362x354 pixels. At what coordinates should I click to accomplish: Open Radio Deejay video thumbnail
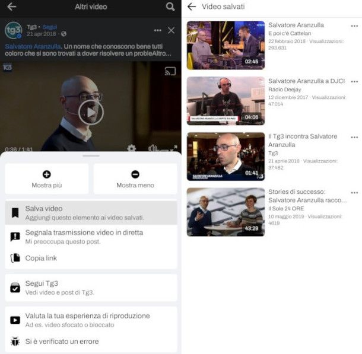point(226,101)
